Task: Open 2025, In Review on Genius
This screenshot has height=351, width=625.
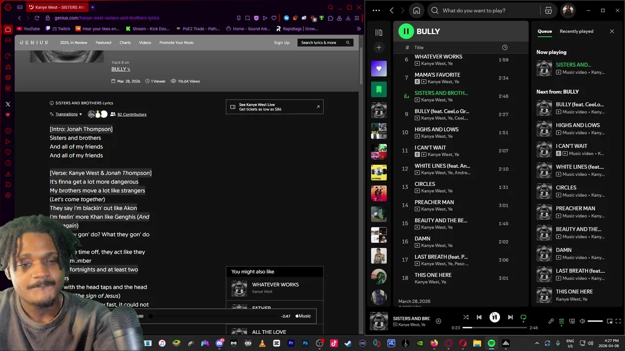Action: [73, 42]
